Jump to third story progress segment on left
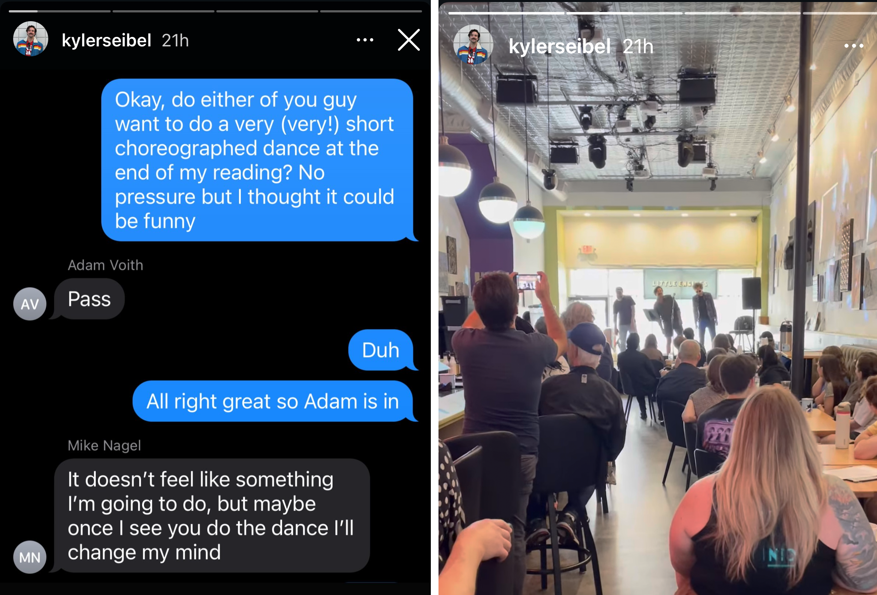Viewport: 877px width, 595px height. (267, 11)
